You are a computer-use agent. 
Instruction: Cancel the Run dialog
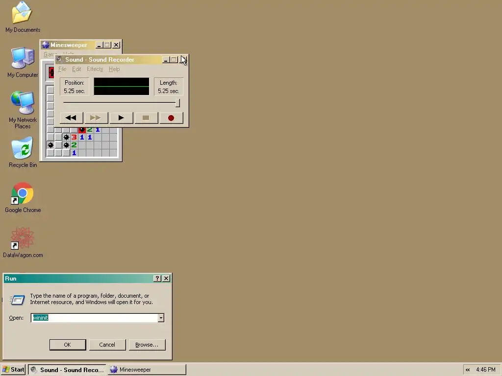click(107, 345)
